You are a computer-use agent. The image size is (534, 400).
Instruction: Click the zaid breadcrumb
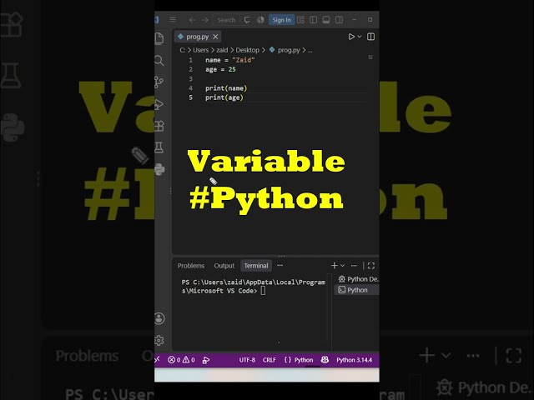[x=222, y=50]
